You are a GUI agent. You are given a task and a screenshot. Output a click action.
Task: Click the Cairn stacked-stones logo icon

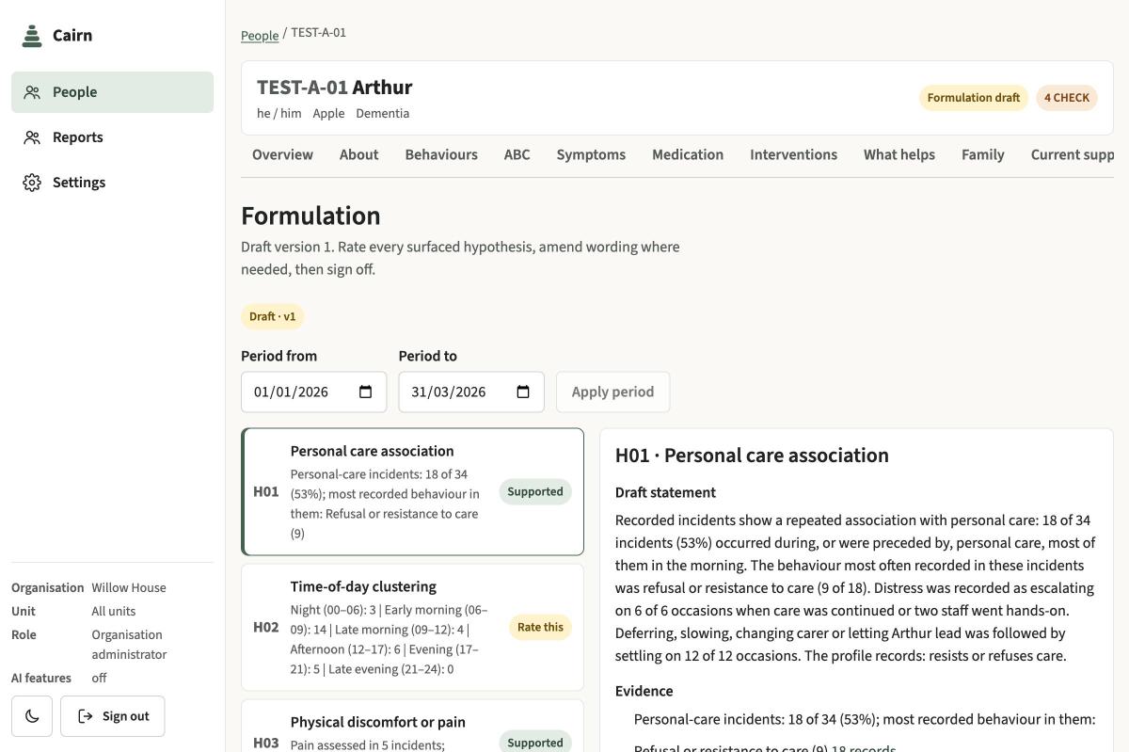(32, 36)
